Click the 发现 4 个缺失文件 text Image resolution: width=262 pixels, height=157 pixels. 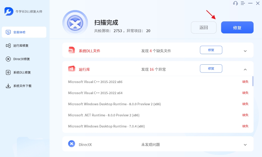156,51
